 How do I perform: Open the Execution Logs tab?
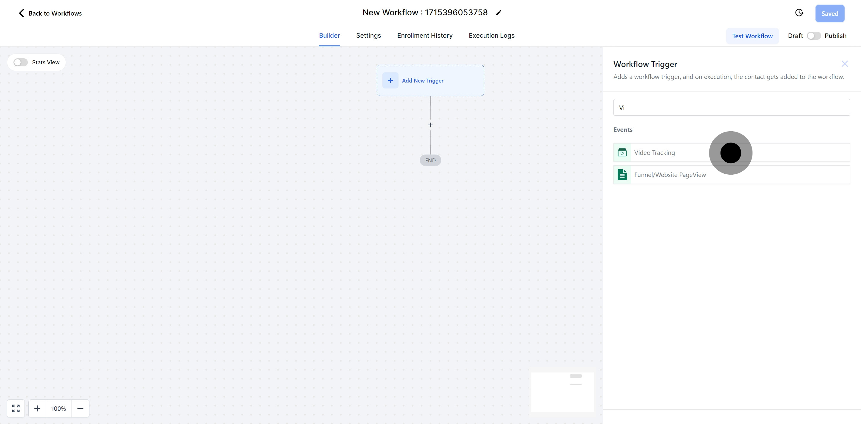(491, 36)
